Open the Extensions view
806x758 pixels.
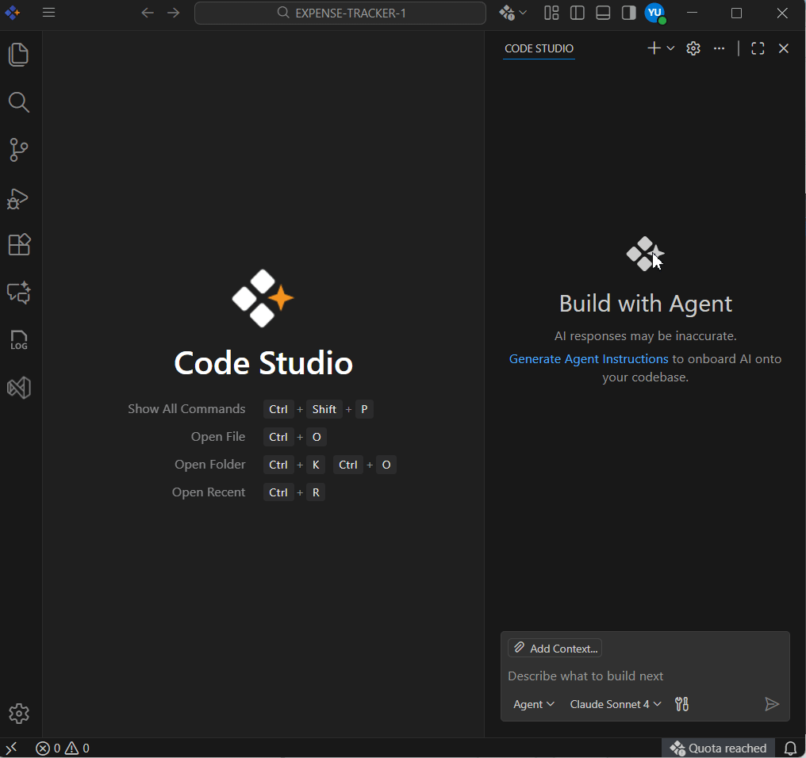pyautogui.click(x=19, y=245)
